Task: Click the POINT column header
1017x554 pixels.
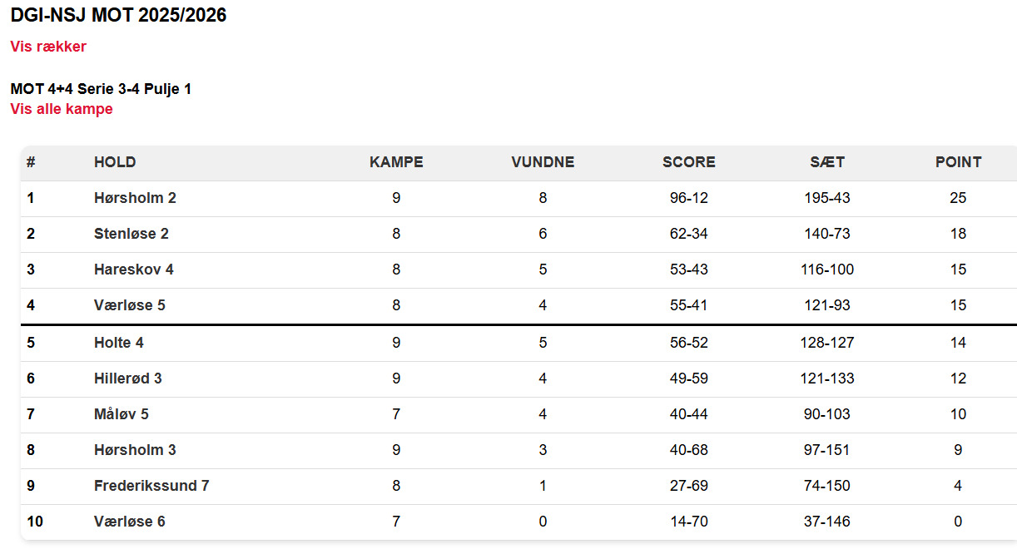Action: pos(958,162)
